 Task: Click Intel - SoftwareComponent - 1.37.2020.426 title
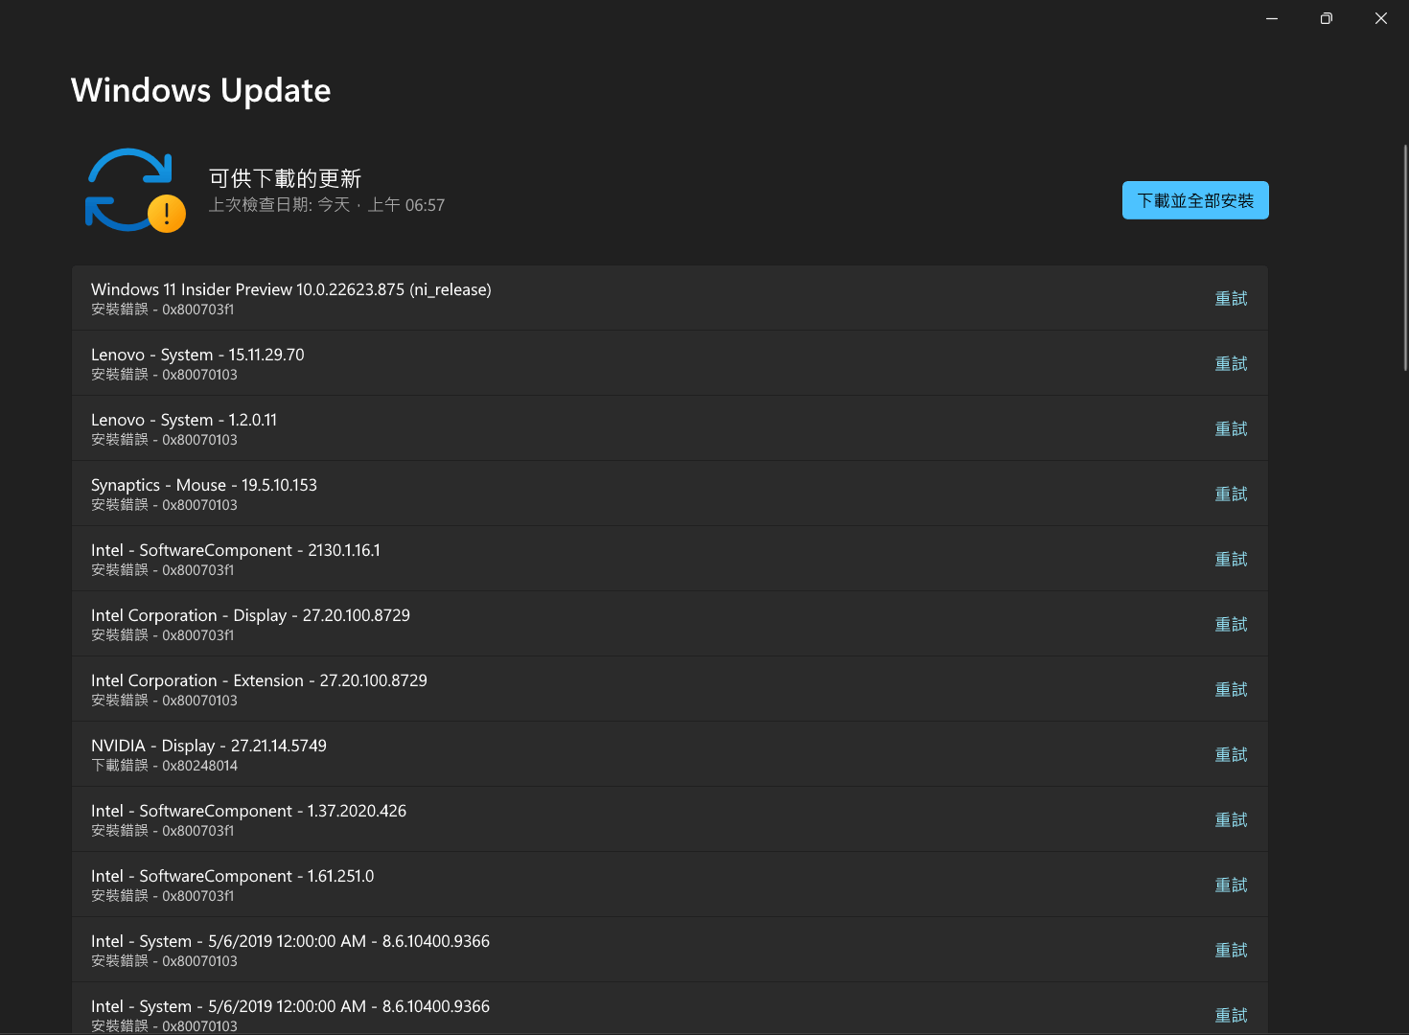coord(248,811)
